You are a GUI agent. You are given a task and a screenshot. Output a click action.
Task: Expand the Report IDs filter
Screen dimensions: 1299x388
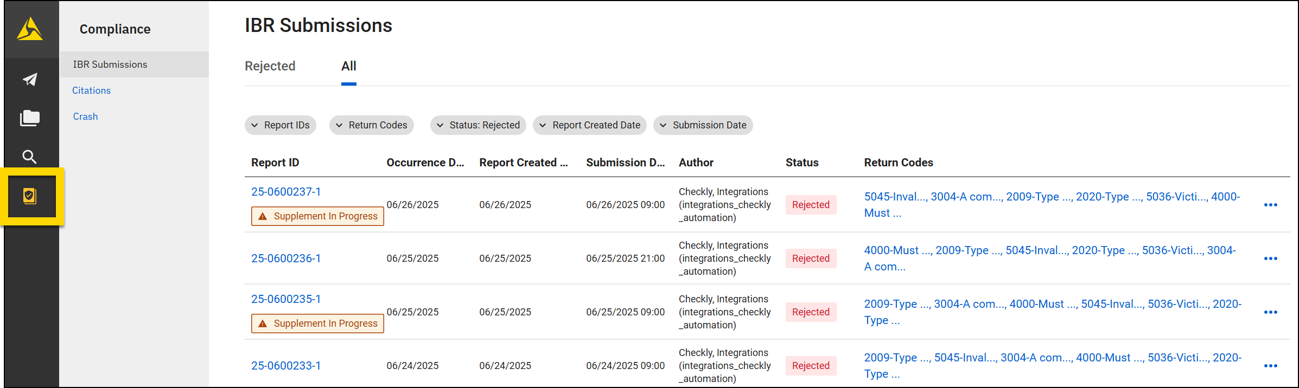[x=280, y=125]
